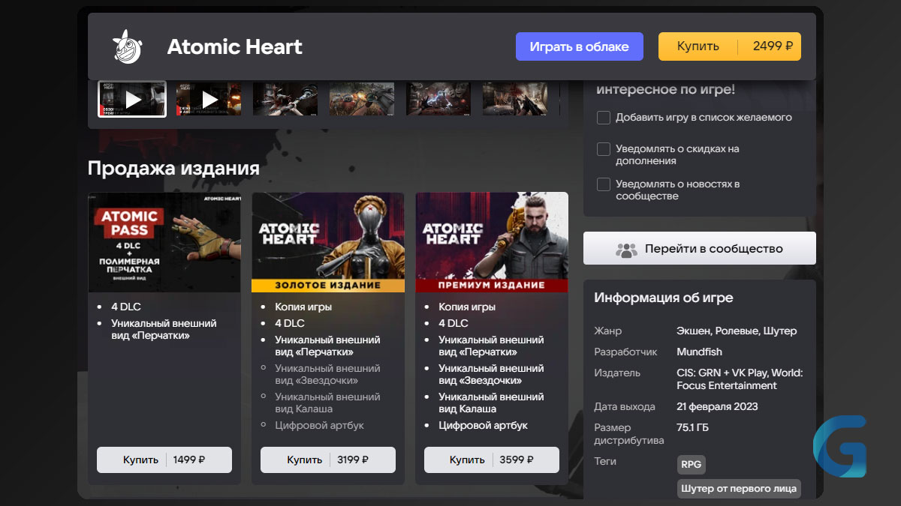Image resolution: width=901 pixels, height=506 pixels.
Task: Buy the Premium Edition for 3599 ₽
Action: pos(492,460)
